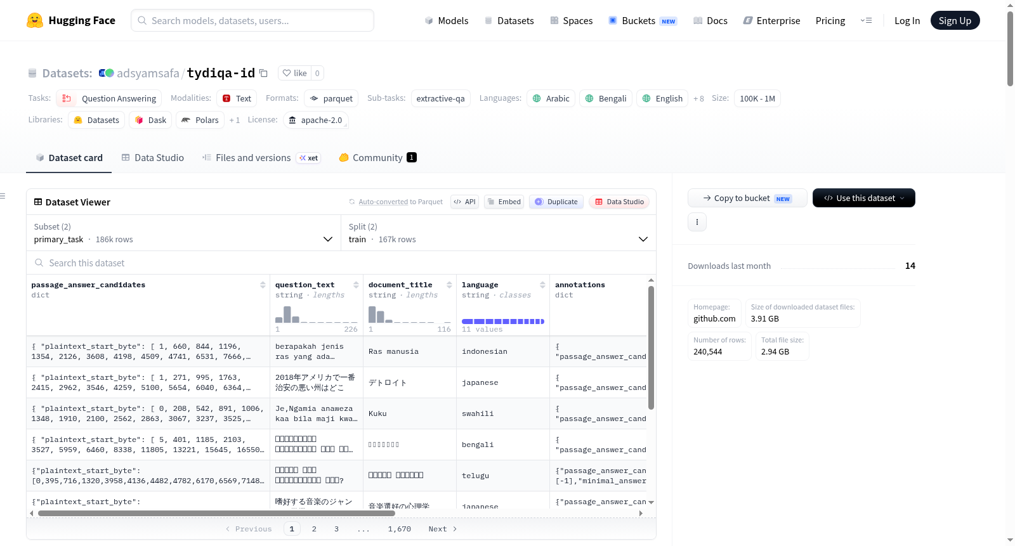Expand the Subset primary_task dropdown
Screen dimensions: 1015x546
point(183,233)
